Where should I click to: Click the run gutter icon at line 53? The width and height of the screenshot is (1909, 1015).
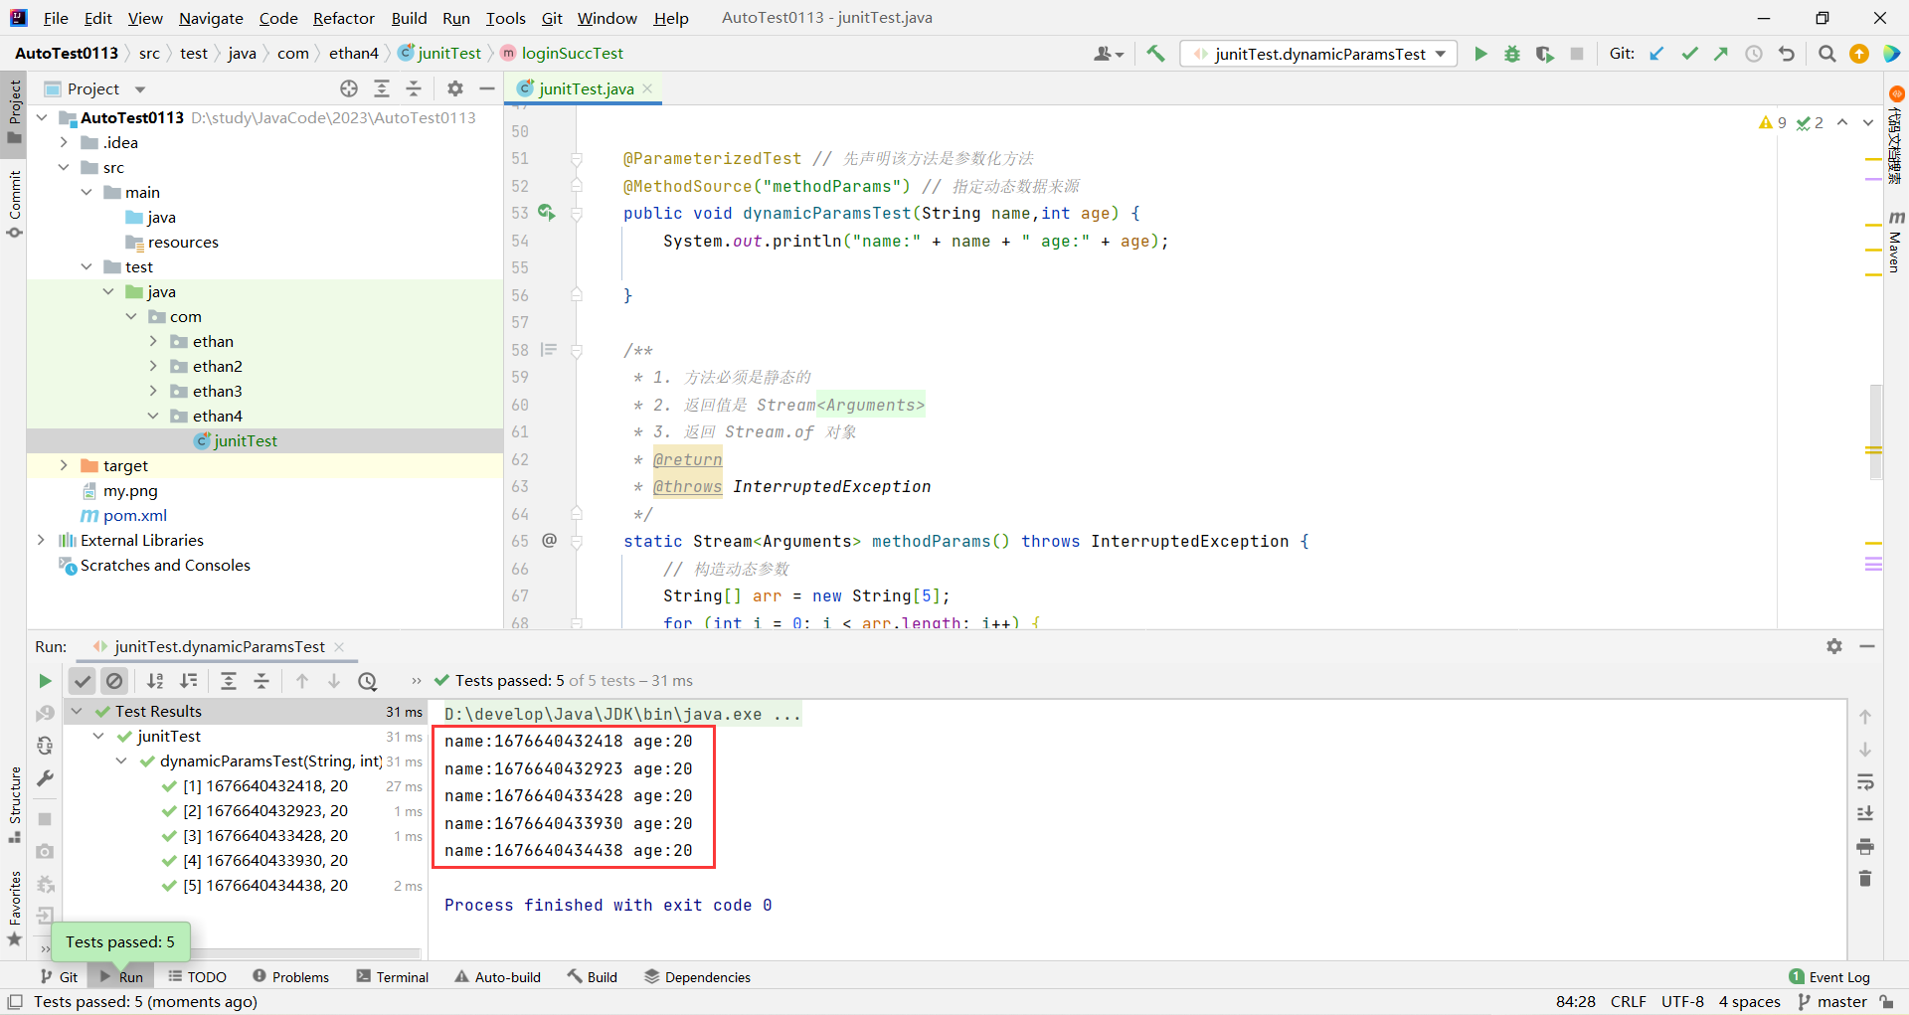pos(546,213)
